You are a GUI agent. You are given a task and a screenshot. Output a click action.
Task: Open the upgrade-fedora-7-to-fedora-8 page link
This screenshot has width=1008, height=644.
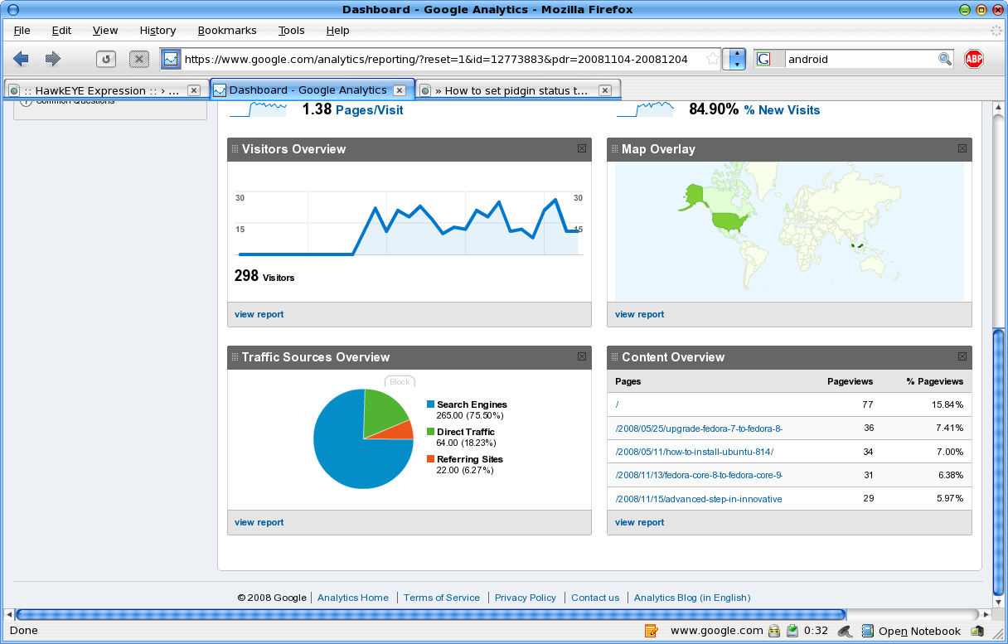pyautogui.click(x=699, y=428)
